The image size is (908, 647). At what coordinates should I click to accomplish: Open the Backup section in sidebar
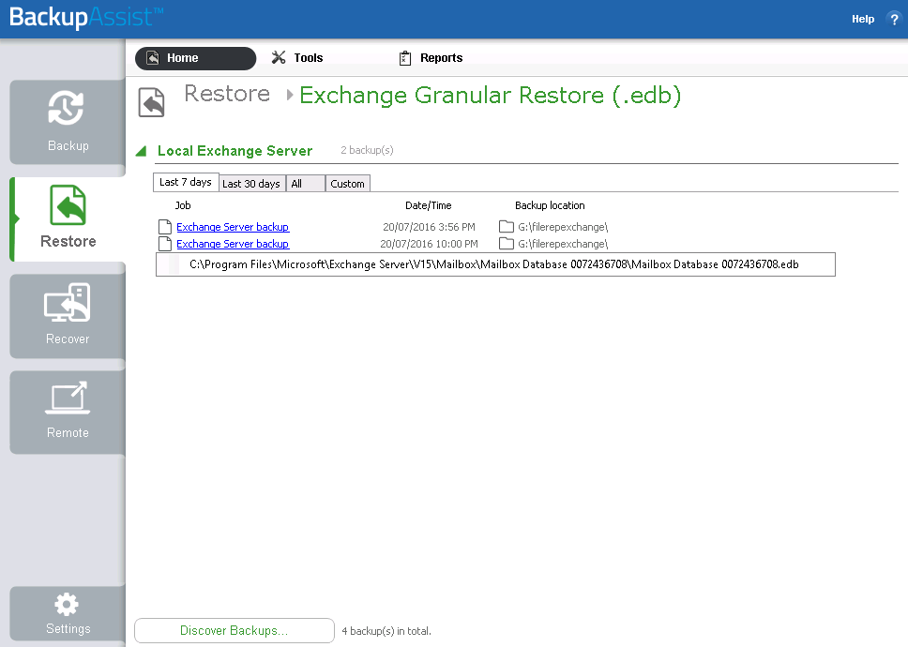68,123
